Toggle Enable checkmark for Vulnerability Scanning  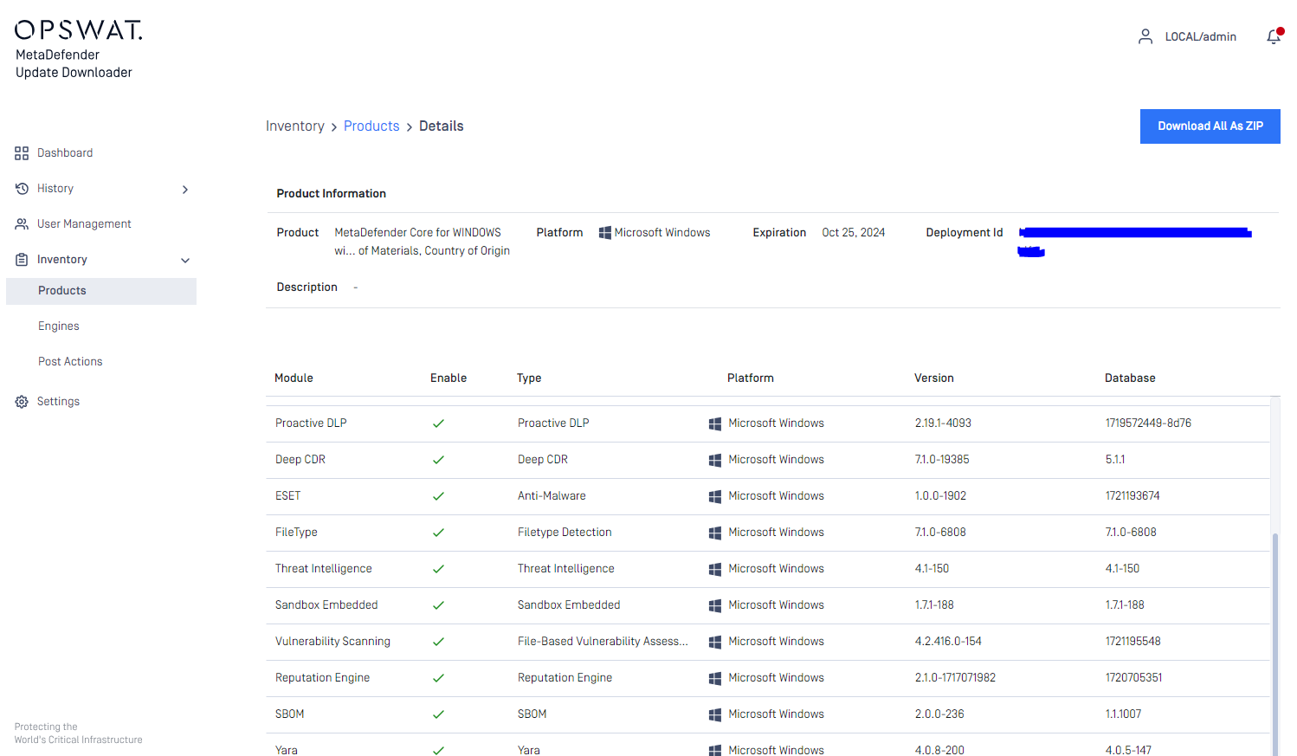point(438,642)
